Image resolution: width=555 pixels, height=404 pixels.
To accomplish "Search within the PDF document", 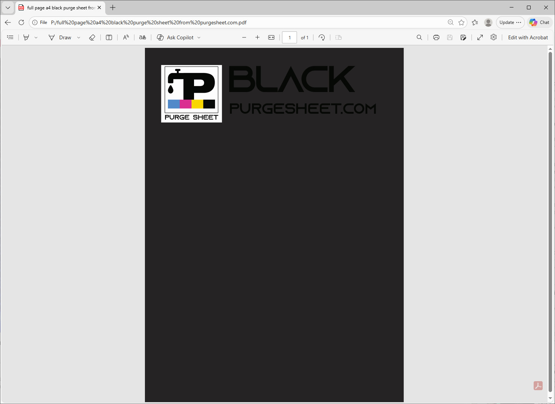I will [x=419, y=37].
